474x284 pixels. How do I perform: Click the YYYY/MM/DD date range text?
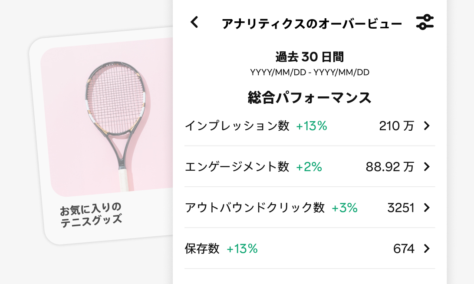click(309, 72)
